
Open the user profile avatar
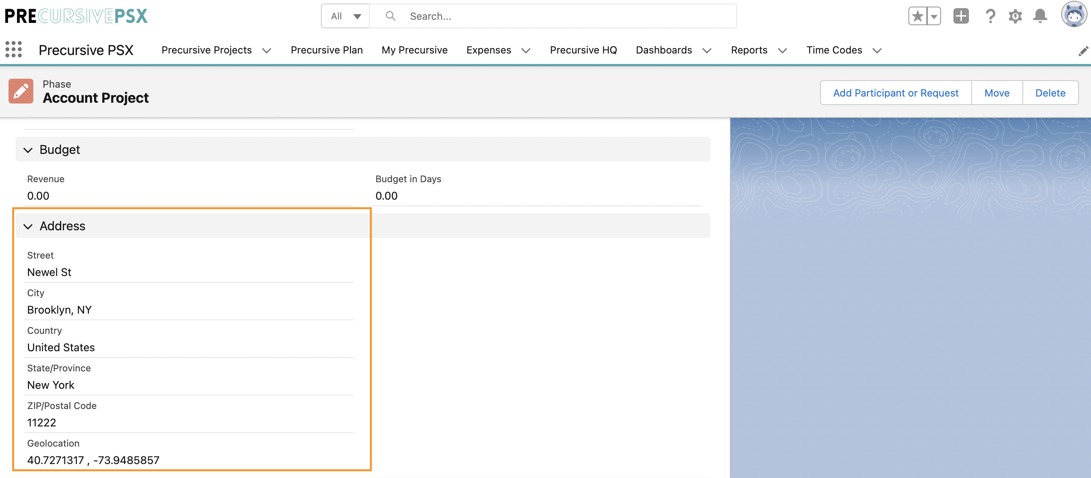pos(1074,14)
